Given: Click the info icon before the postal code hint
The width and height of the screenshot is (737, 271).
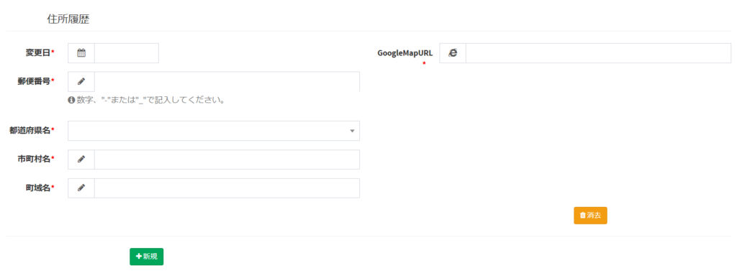Looking at the screenshot, I should pyautogui.click(x=71, y=100).
